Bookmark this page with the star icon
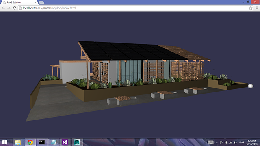 251,8
